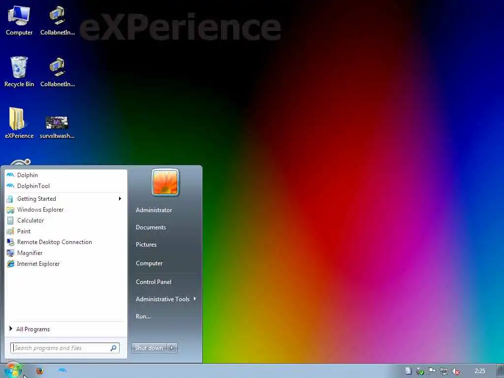
Task: Select the Recycle Bin desktop icon
Action: [x=19, y=72]
